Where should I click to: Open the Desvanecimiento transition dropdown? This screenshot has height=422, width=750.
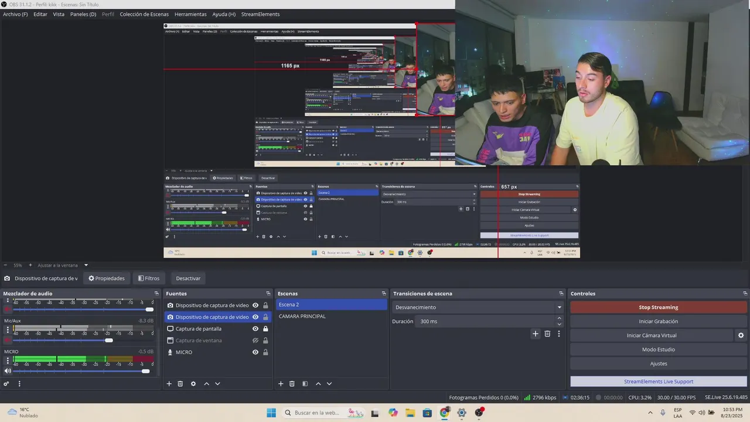[x=478, y=307]
